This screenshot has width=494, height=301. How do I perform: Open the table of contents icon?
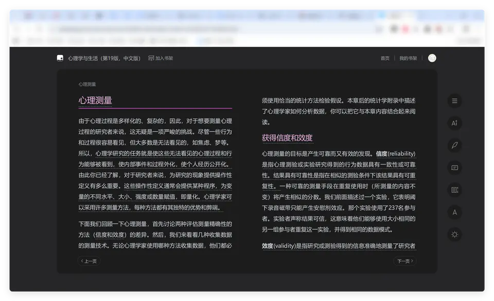454,101
